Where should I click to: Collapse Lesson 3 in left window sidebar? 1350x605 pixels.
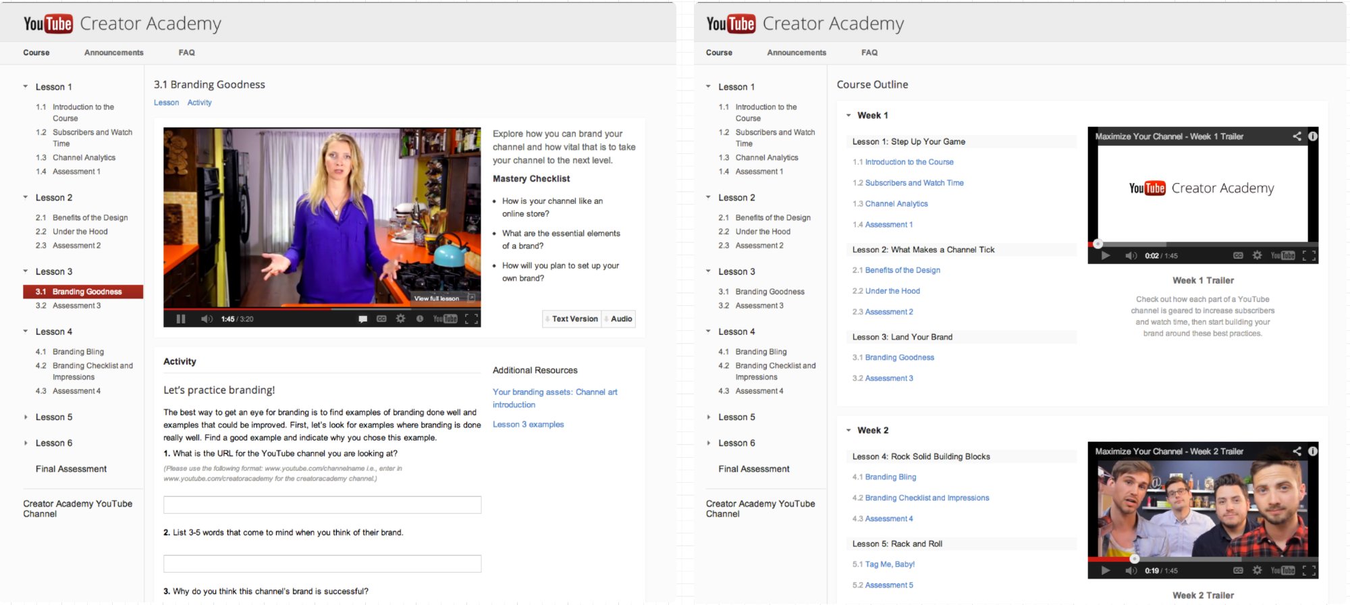point(26,271)
